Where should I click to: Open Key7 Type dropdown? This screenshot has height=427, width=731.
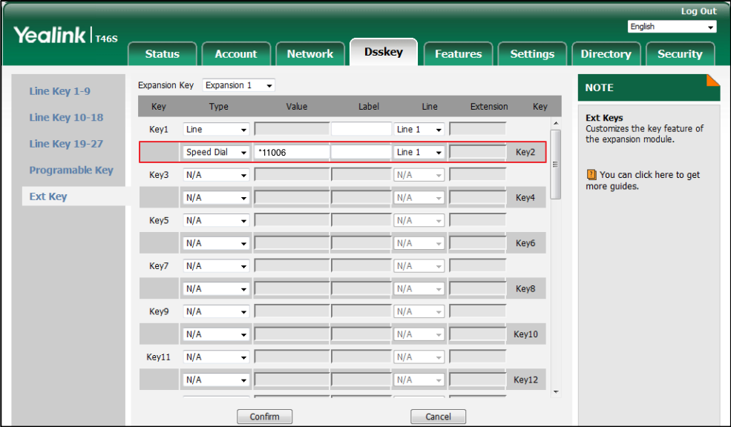pyautogui.click(x=216, y=266)
